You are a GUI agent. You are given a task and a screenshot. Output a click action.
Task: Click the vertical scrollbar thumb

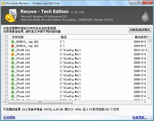click(149, 40)
